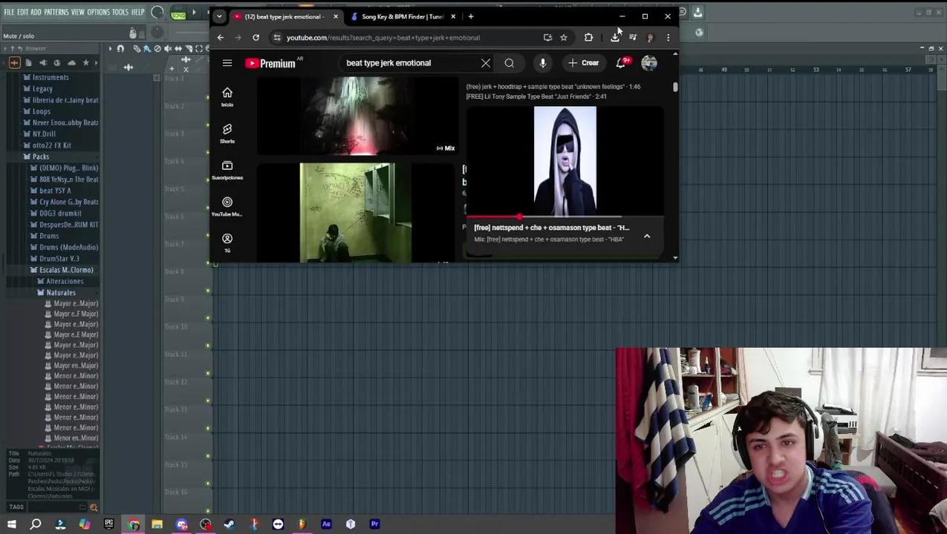Adjust the main pitch knob below volume
Viewport: 947px width, 534px height.
pos(157,33)
